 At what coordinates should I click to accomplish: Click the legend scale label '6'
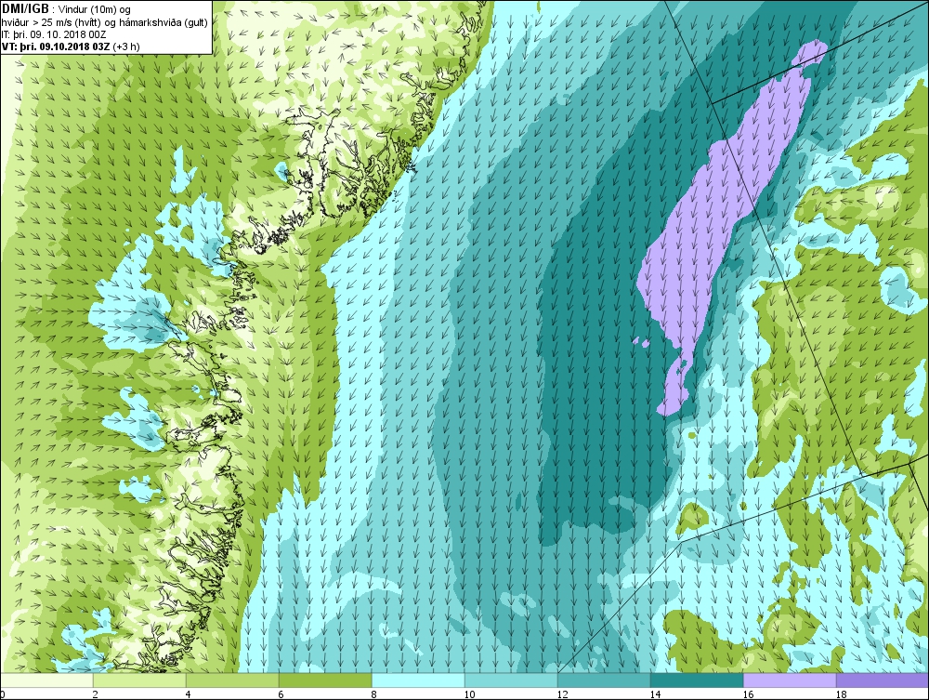pyautogui.click(x=281, y=694)
